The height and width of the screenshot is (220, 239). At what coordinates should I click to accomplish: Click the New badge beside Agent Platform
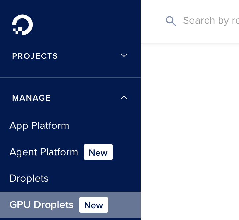(98, 152)
